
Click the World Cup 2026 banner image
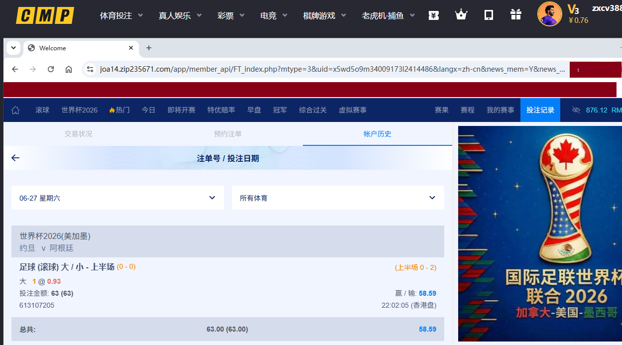(x=540, y=233)
